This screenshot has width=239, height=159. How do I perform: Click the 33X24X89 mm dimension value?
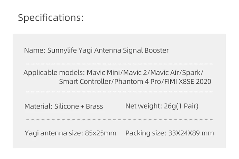tap(191, 133)
